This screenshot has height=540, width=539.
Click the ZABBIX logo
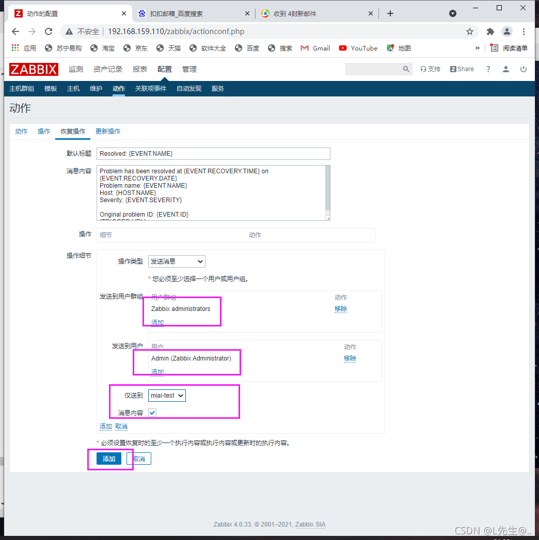click(x=34, y=69)
